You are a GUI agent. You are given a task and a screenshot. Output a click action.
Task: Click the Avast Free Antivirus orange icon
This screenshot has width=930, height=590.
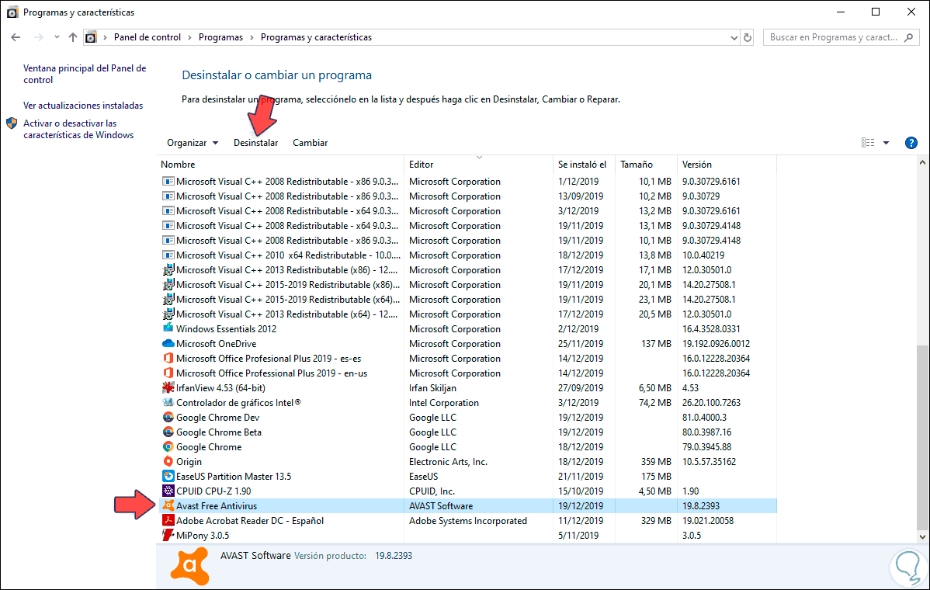[168, 506]
